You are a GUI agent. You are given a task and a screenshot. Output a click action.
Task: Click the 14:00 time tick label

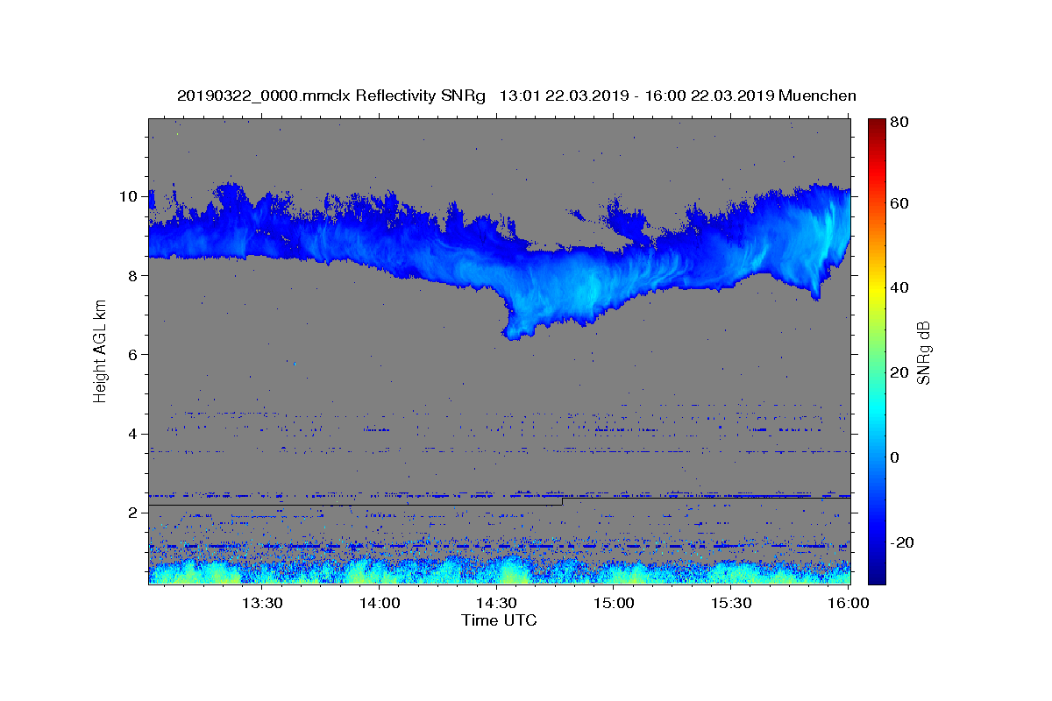click(379, 603)
